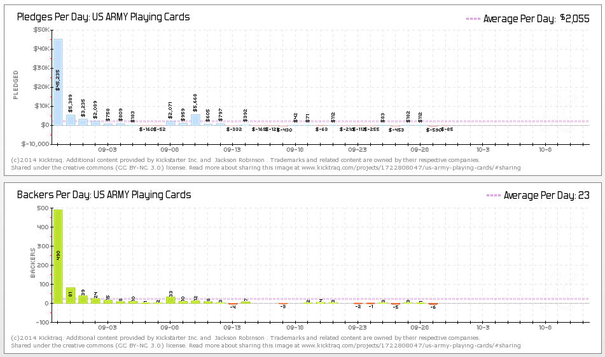Click the 'Average Per Day: 23' legend text
This screenshot has height=357, width=605.
(x=546, y=196)
